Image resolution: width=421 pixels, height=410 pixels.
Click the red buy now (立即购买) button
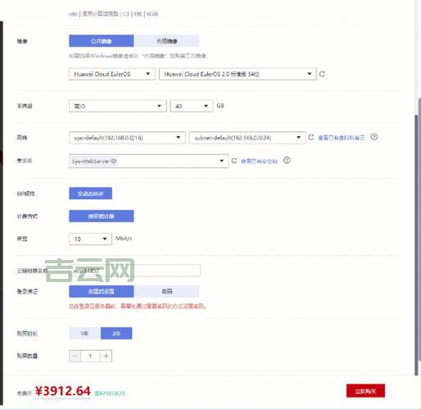click(365, 391)
